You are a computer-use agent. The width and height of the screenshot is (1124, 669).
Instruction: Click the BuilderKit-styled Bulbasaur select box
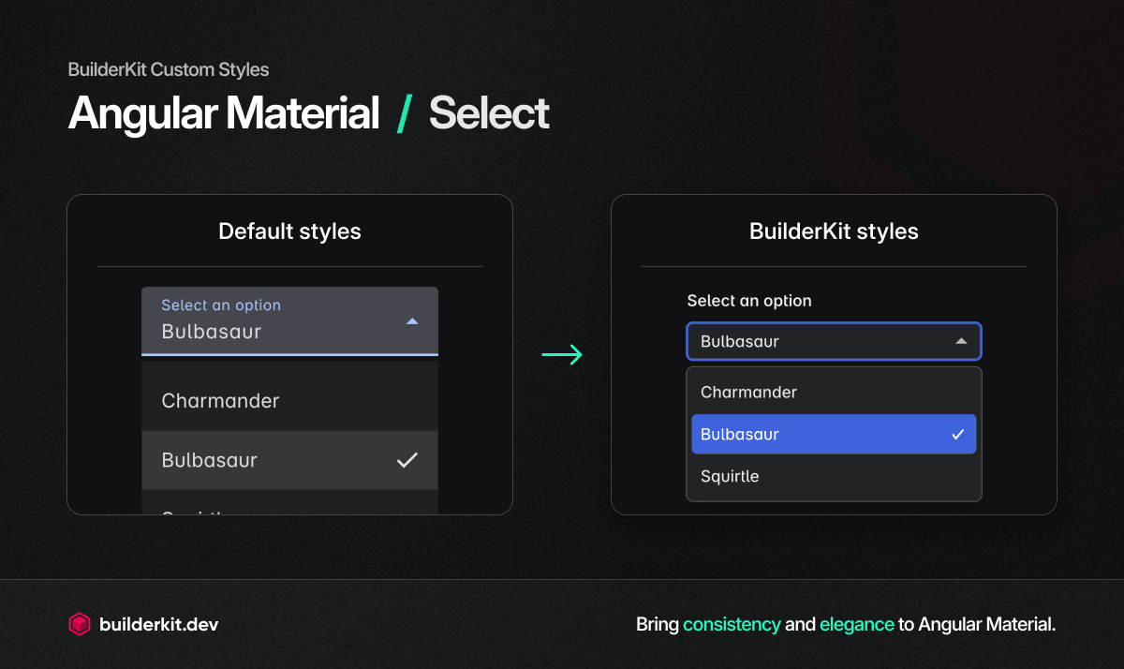pos(834,342)
